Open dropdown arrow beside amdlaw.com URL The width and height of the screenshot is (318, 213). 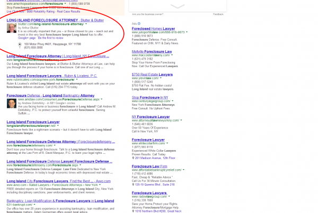click(102, 99)
